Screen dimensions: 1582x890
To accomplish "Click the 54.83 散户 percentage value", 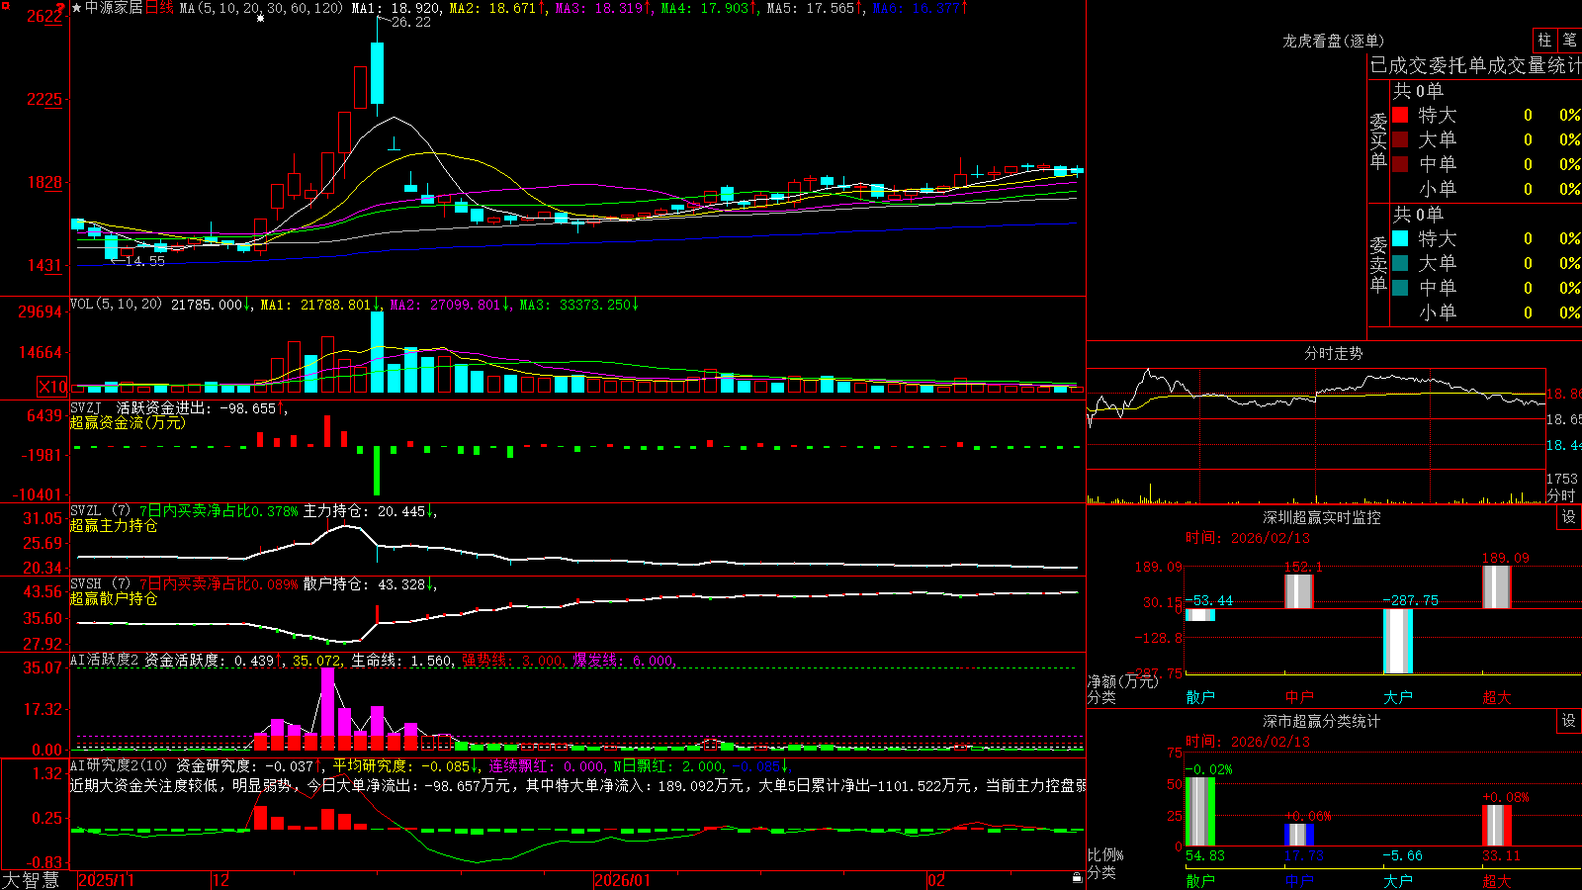I will [1204, 855].
